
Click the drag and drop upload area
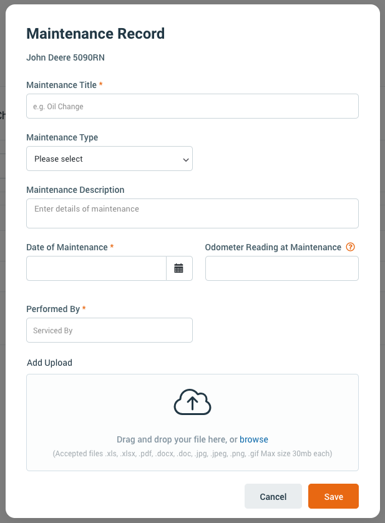click(192, 422)
